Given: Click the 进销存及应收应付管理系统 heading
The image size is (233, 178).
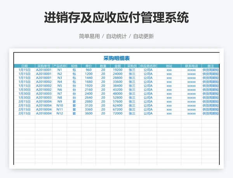Looking at the screenshot, I should click(x=116, y=17).
